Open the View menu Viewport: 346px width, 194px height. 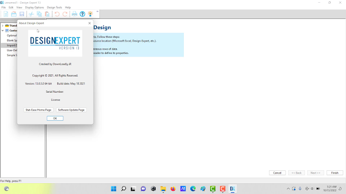click(19, 7)
